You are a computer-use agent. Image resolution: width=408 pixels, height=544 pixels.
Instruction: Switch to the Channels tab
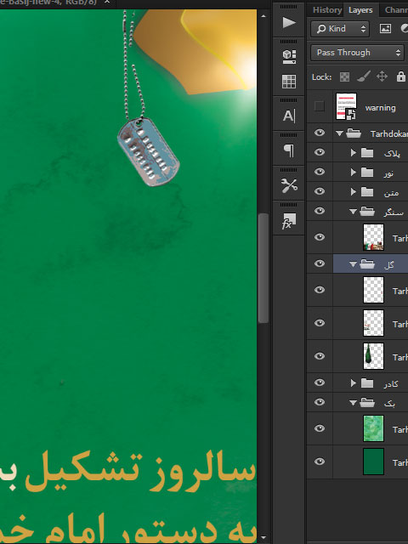coord(396,9)
